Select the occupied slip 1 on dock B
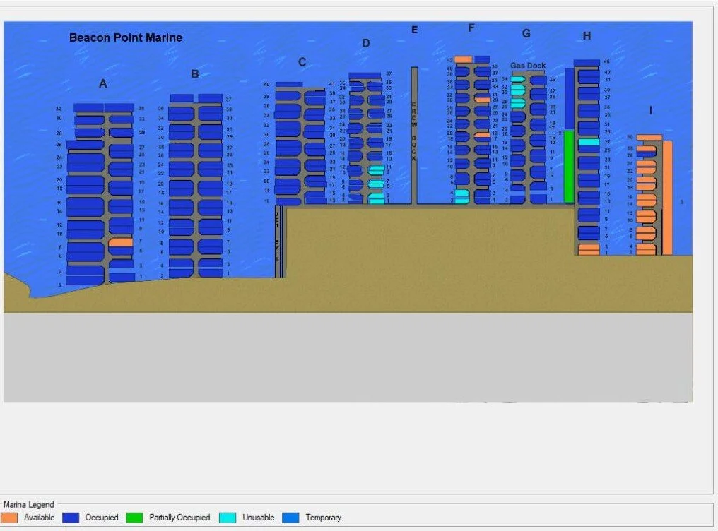This screenshot has height=531, width=718. (211, 273)
